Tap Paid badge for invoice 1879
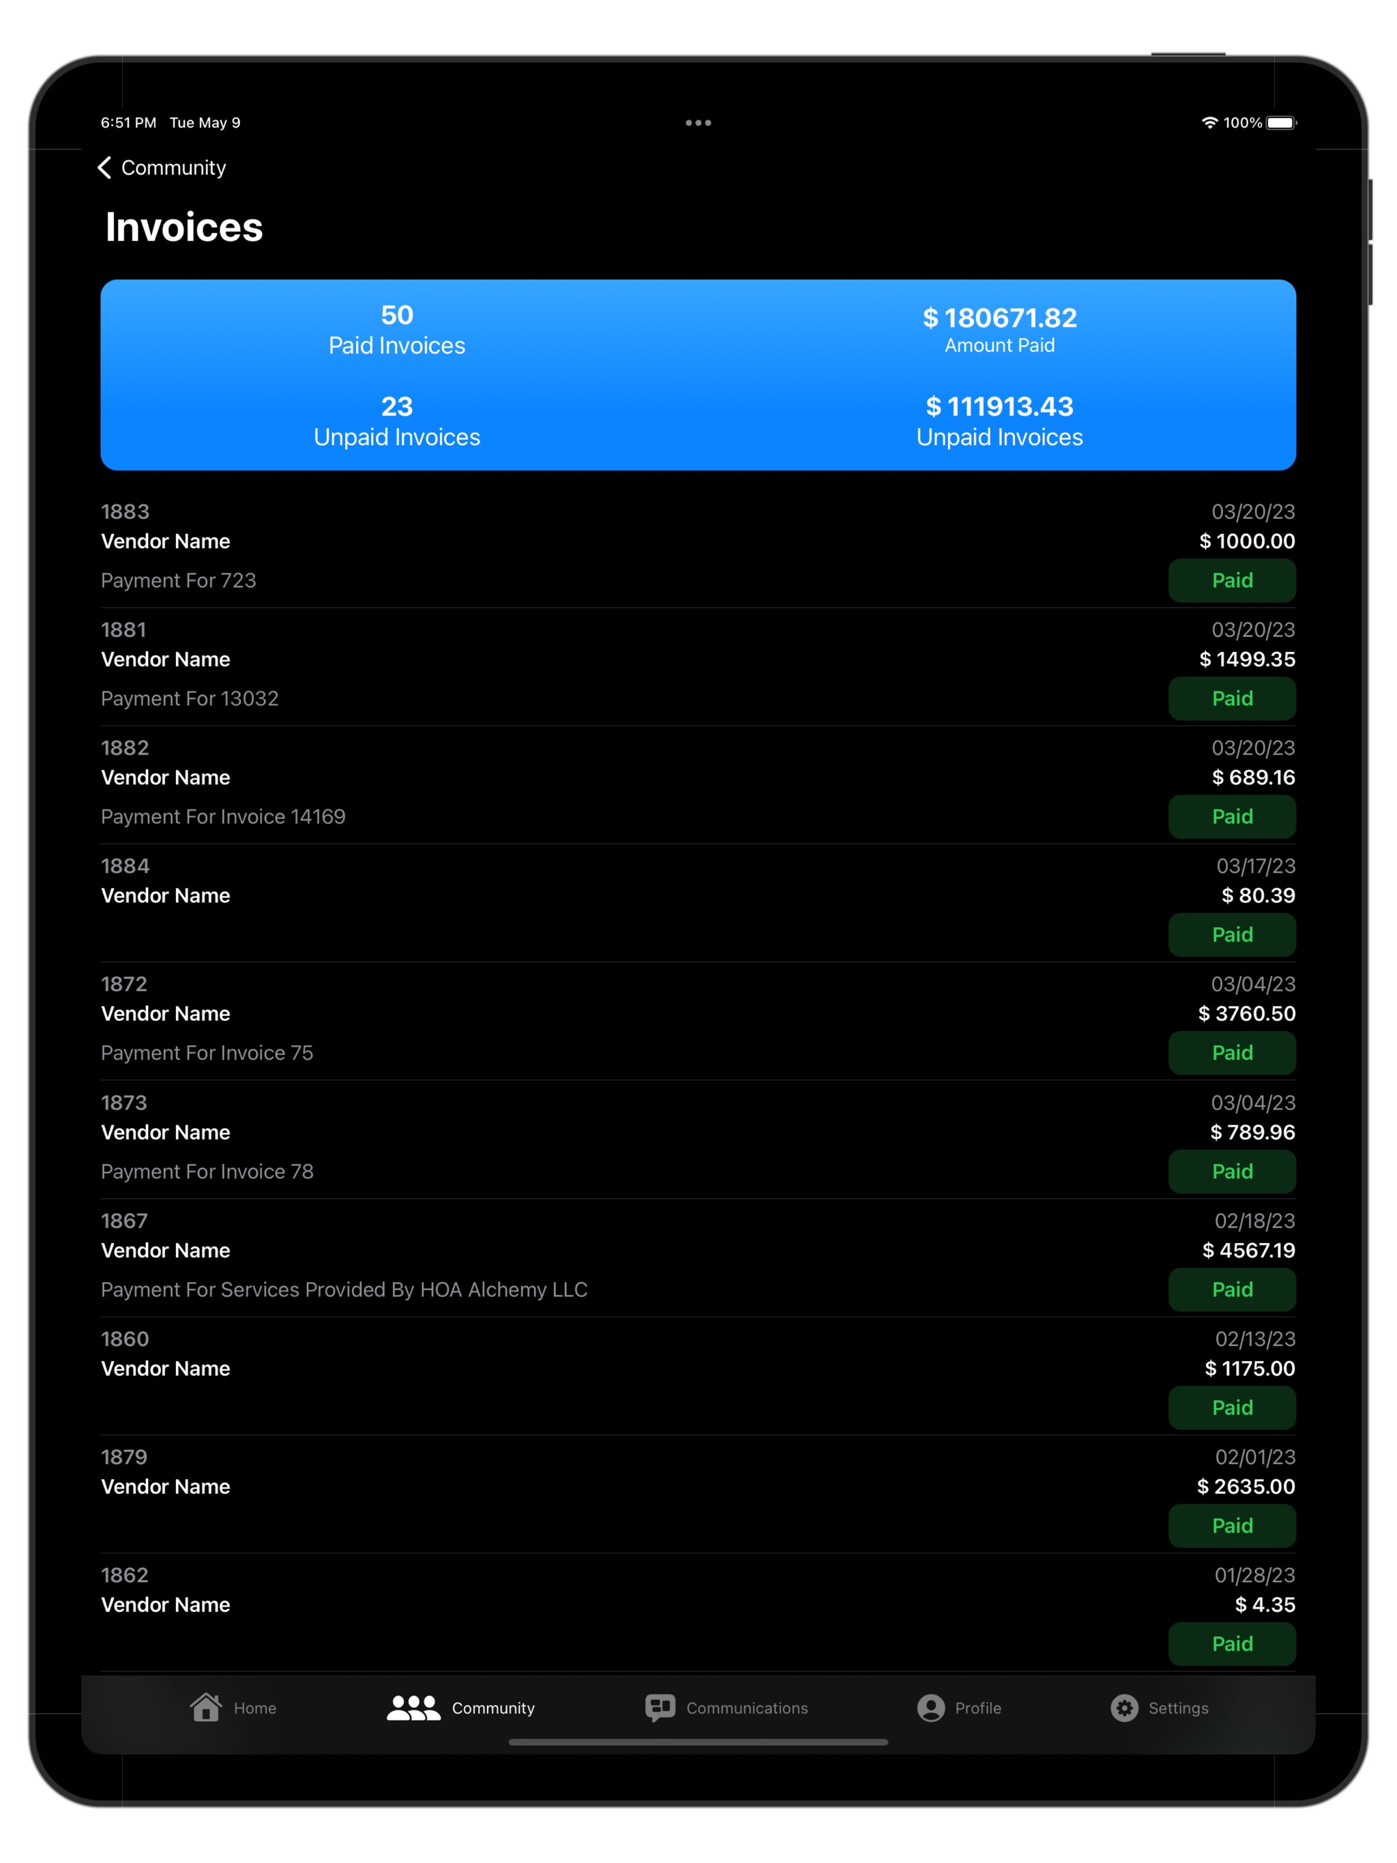This screenshot has height=1863, width=1397. pos(1232,1525)
